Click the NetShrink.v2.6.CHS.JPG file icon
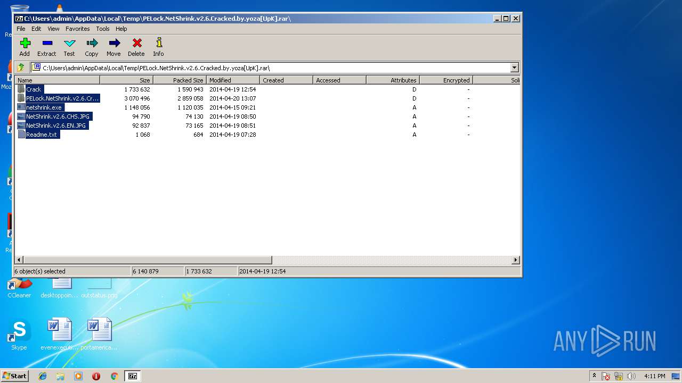 [21, 116]
